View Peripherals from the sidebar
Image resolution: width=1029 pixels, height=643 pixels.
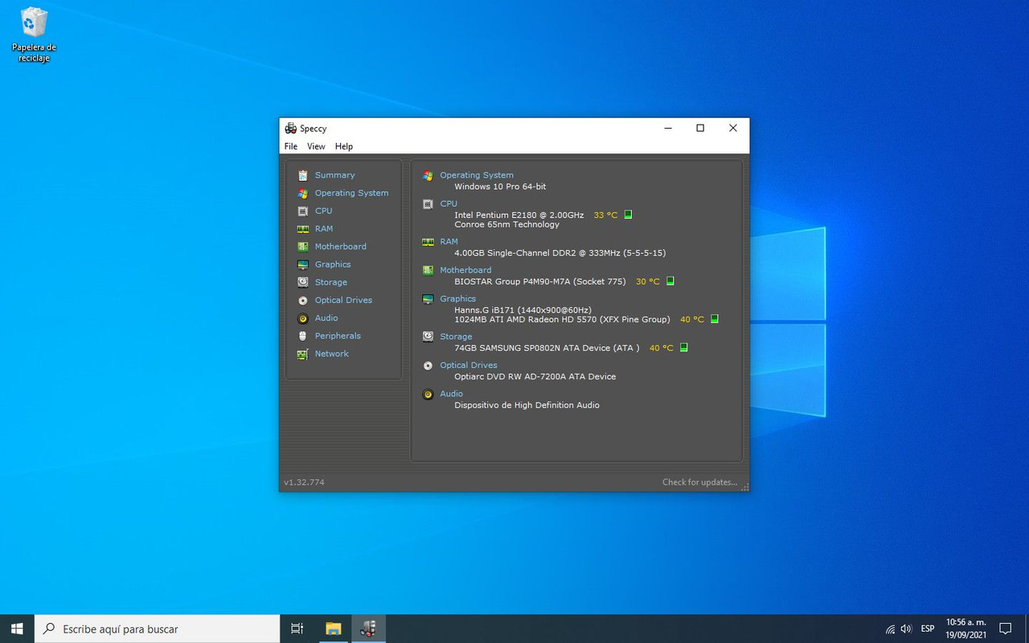pyautogui.click(x=338, y=336)
